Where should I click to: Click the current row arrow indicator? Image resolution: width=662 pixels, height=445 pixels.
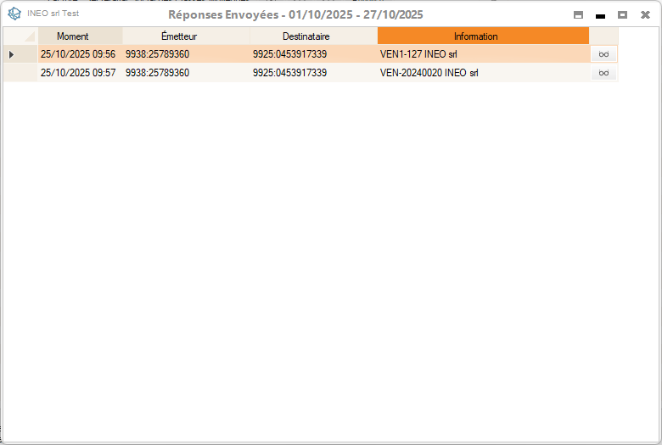point(11,54)
